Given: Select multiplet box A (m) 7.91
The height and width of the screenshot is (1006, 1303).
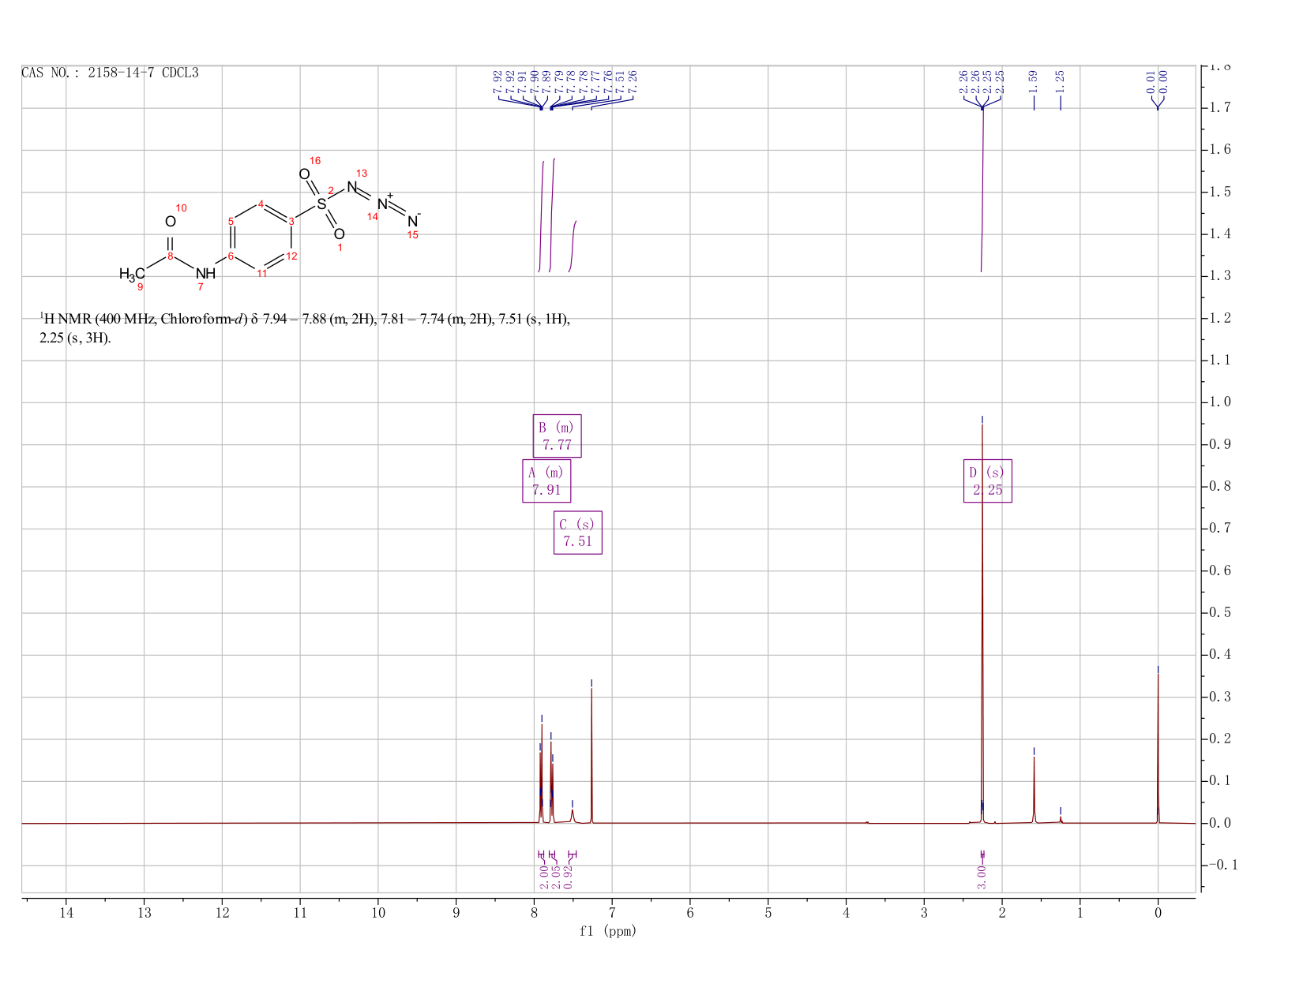Looking at the screenshot, I should click(x=546, y=481).
